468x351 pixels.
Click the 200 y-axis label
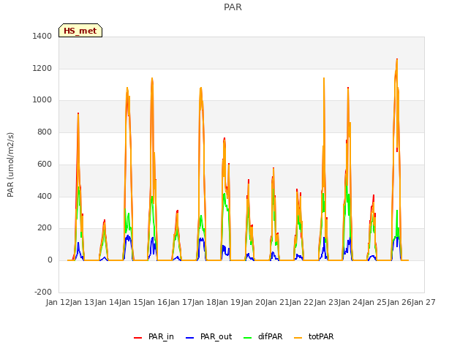[45, 228]
